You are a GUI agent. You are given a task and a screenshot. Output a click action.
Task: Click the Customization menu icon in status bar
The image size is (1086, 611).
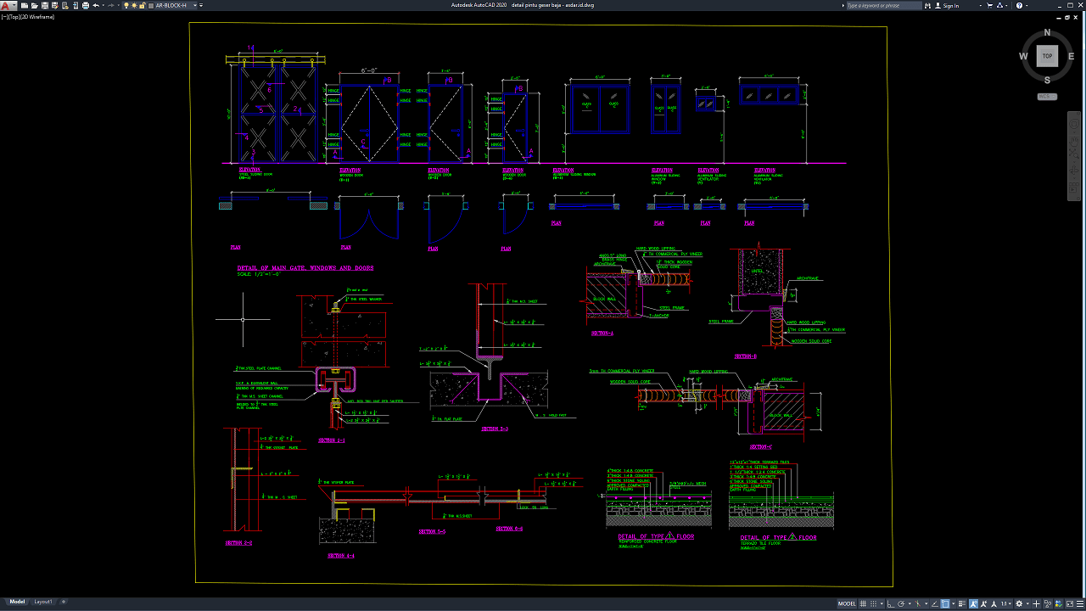pos(1078,603)
